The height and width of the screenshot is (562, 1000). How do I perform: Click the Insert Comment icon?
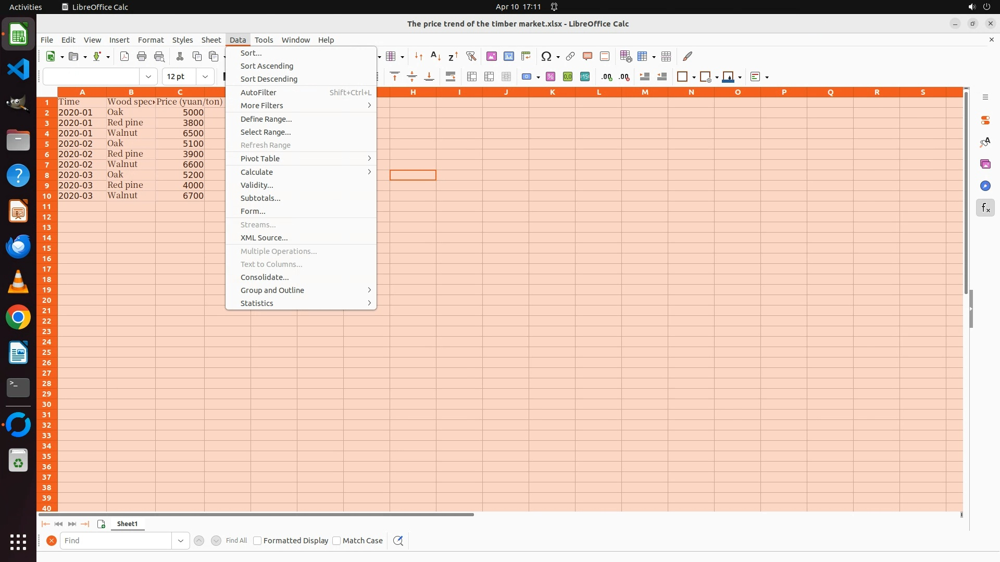pyautogui.click(x=587, y=56)
